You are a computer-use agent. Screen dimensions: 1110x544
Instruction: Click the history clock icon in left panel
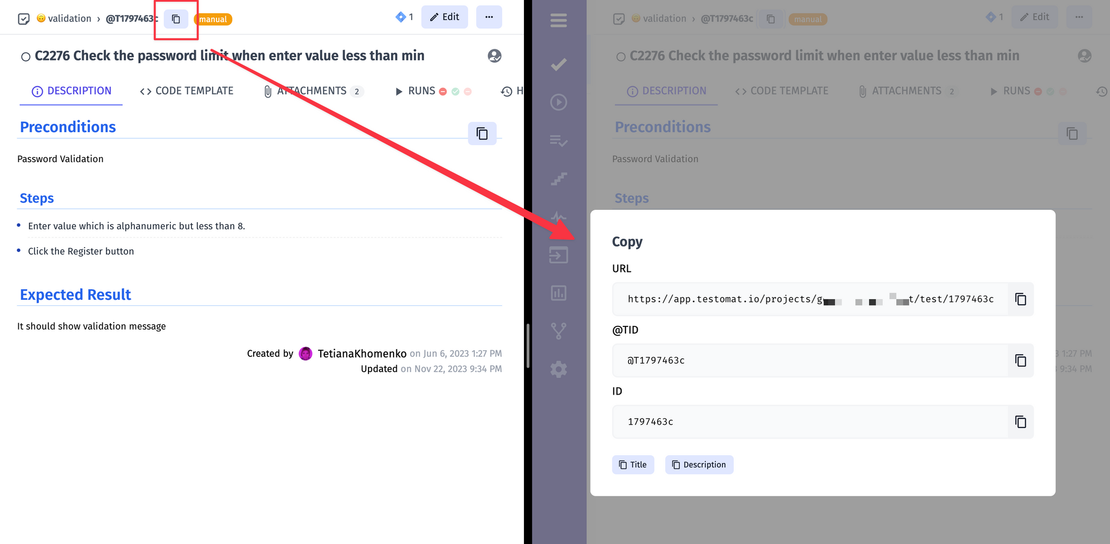click(x=506, y=92)
